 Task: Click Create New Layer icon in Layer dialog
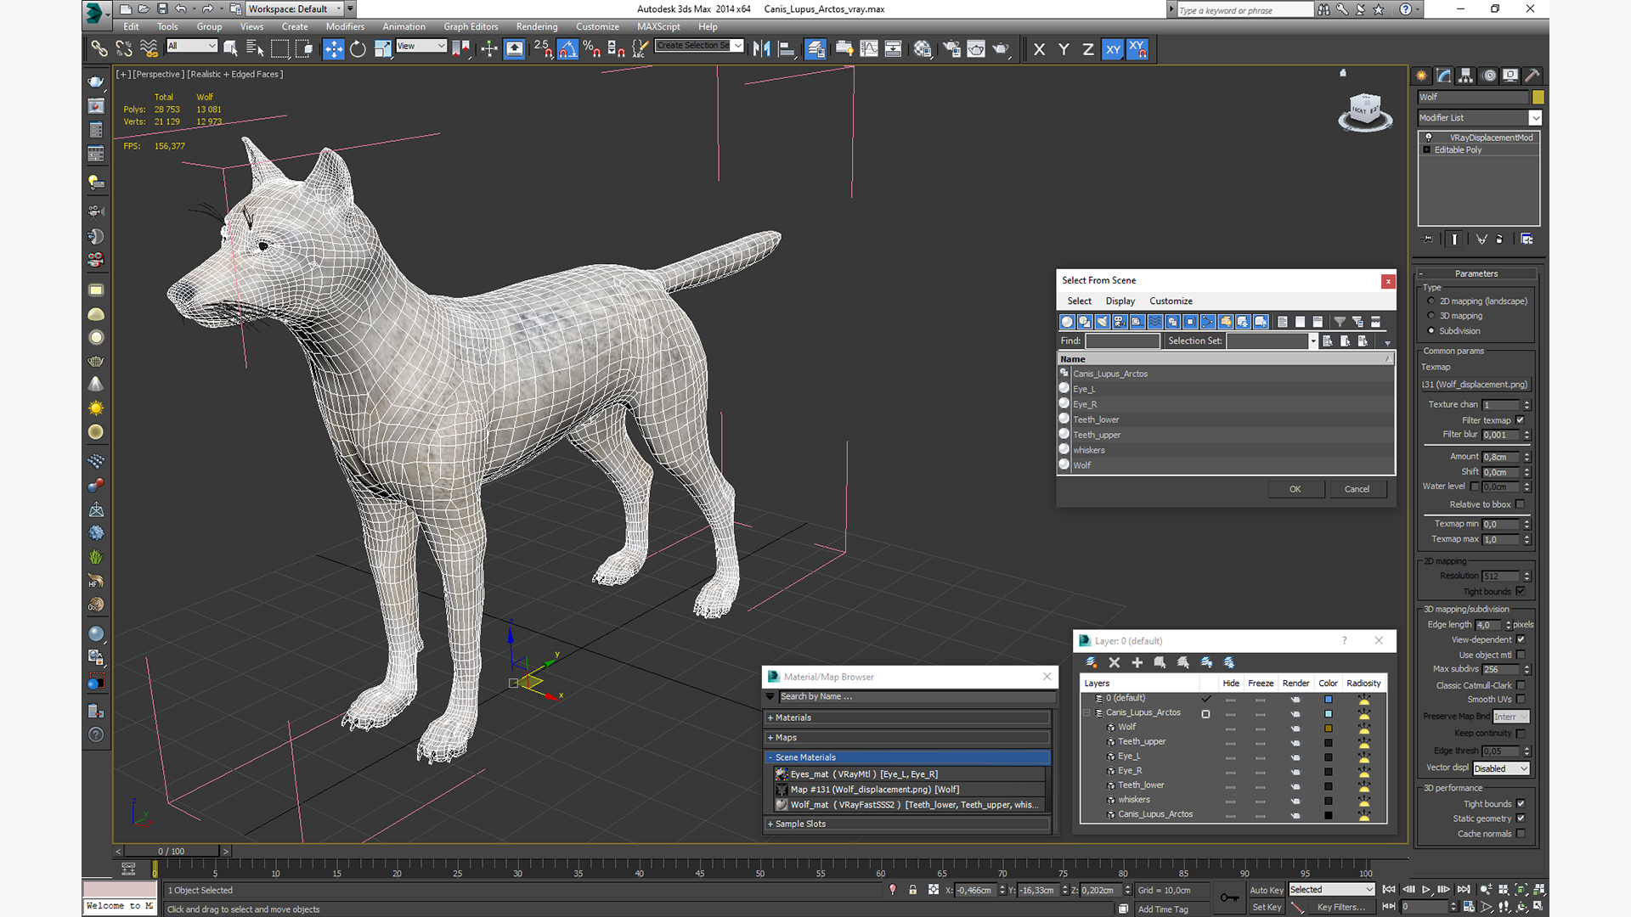1092,662
